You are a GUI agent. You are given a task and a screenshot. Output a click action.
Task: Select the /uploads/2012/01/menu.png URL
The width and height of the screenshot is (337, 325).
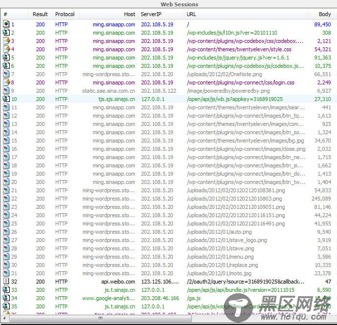(220, 257)
